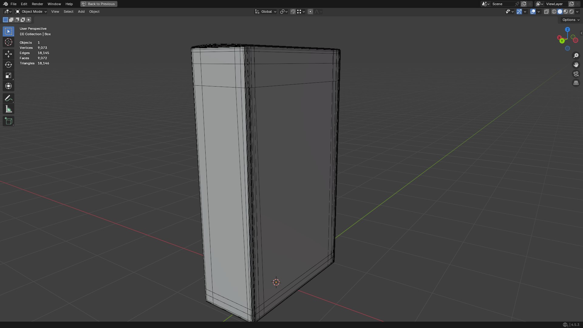Select the Measure ruler tool
The height and width of the screenshot is (328, 583).
[9, 109]
